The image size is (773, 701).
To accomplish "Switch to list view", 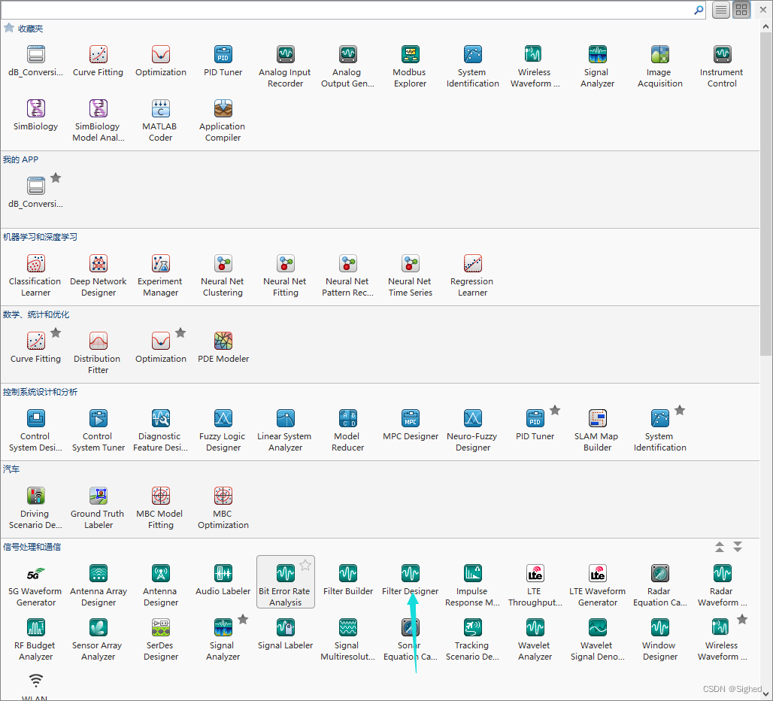I will [721, 10].
